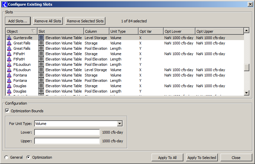Click table slot icon on Fontana Storage row
This screenshot has width=255, height=164.
tap(41, 75)
